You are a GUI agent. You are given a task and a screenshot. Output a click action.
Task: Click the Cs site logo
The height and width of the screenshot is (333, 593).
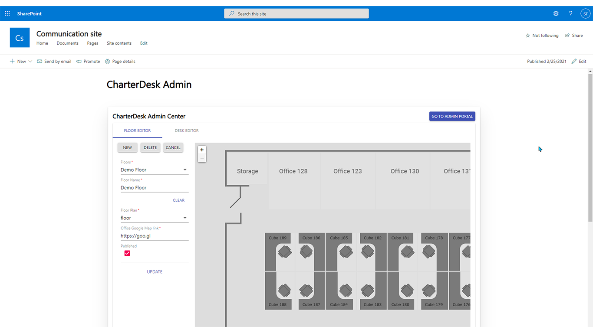coord(20,38)
